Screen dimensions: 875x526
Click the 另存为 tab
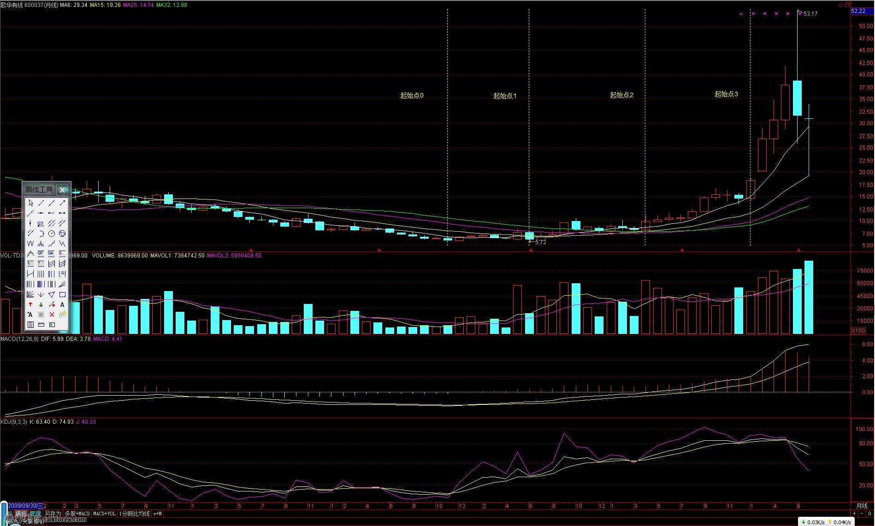(x=53, y=514)
